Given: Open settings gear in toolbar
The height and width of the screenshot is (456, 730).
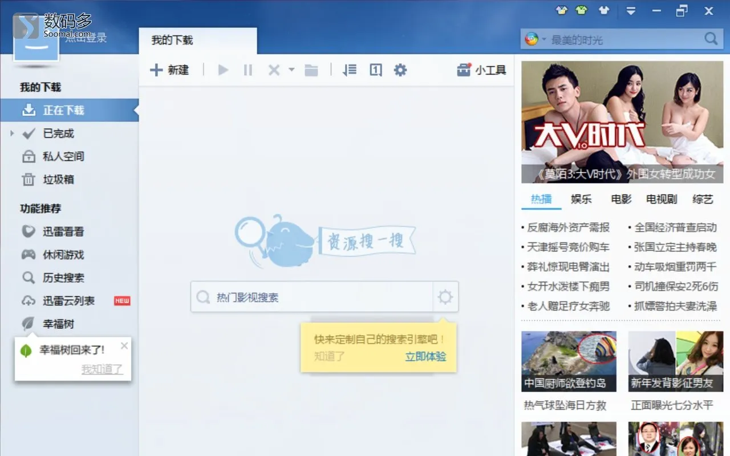Looking at the screenshot, I should tap(400, 70).
